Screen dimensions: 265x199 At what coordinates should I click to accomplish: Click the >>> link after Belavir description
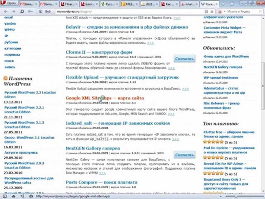point(150,43)
